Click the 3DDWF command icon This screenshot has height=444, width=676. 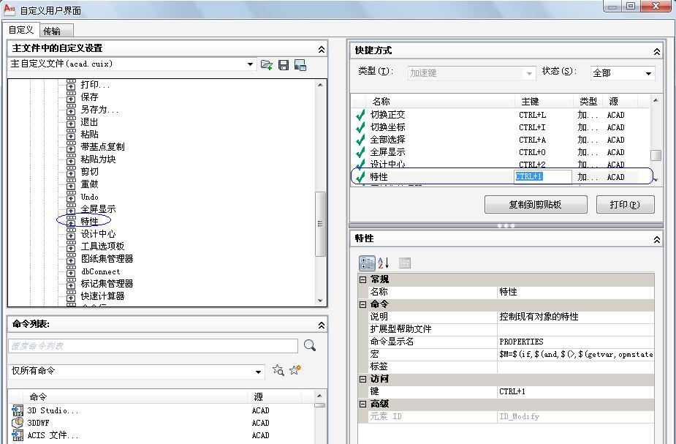point(18,423)
